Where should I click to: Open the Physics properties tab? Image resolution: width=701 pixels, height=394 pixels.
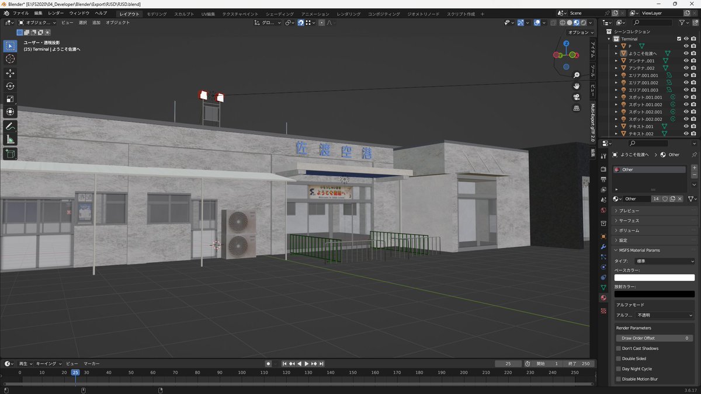[x=603, y=267]
